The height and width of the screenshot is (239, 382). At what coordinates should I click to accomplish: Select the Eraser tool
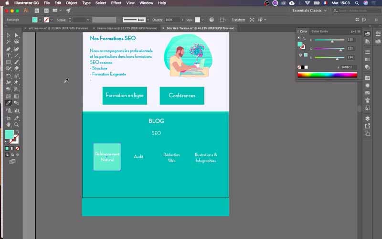point(16,69)
